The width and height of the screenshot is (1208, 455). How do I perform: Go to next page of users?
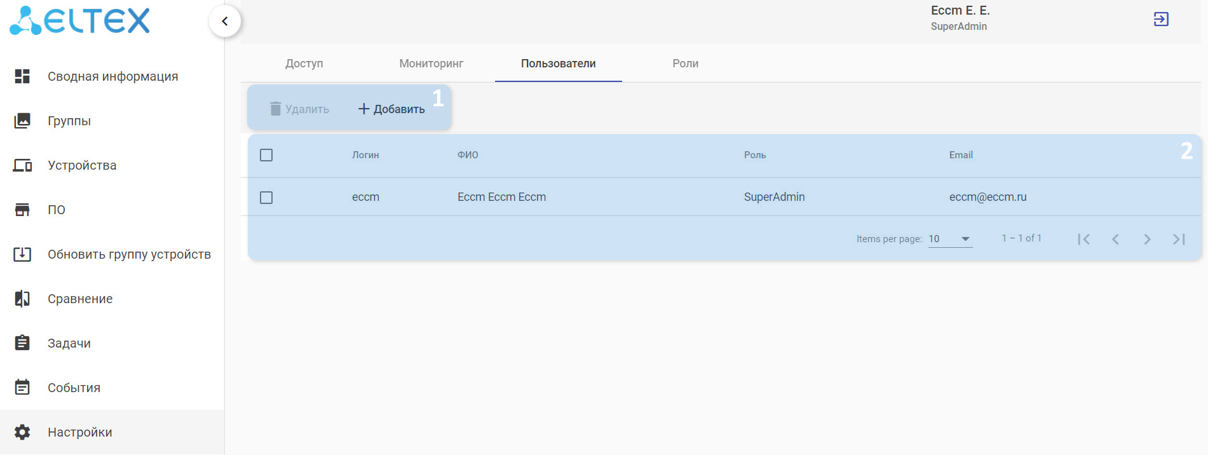[x=1147, y=239]
